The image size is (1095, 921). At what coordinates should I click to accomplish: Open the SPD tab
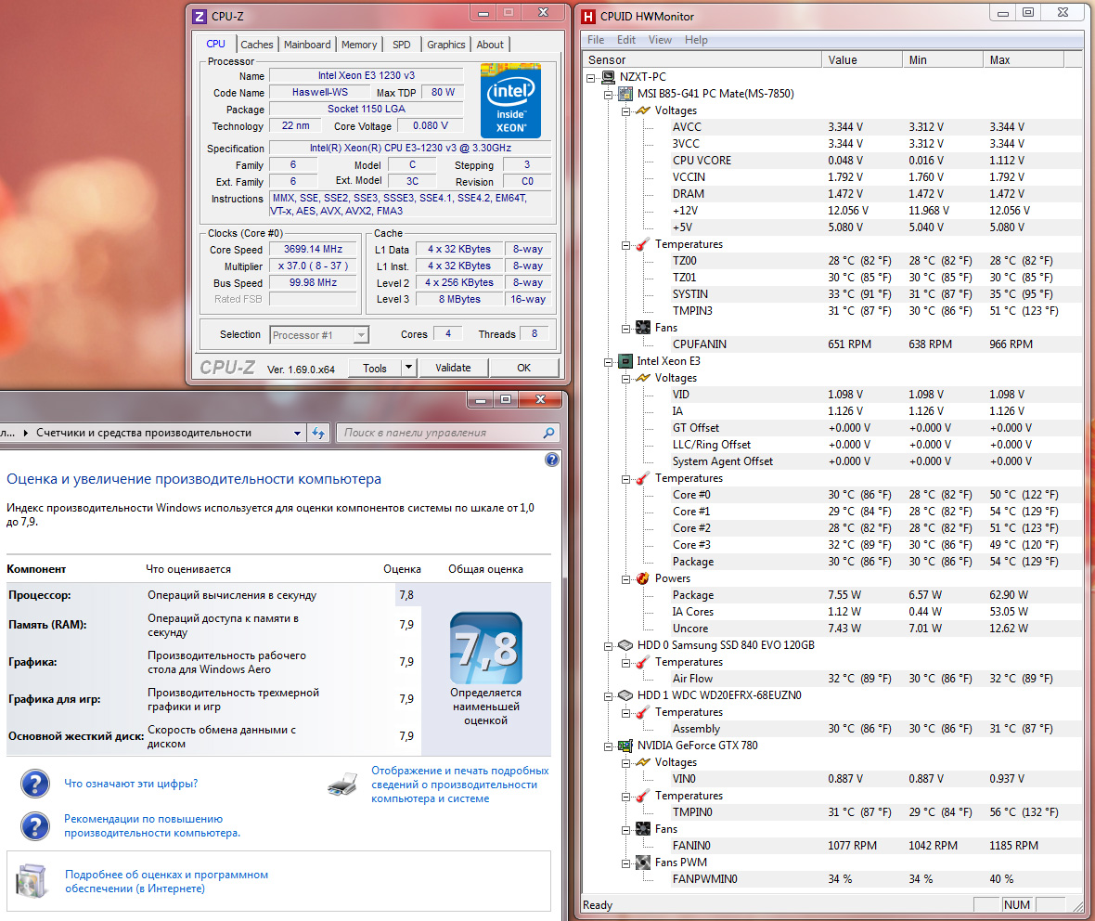(x=402, y=45)
